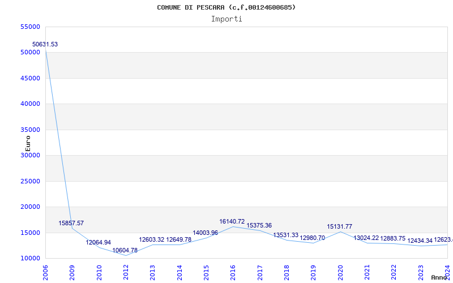
Task: Click the 12980.70 value label
Action: point(313,238)
